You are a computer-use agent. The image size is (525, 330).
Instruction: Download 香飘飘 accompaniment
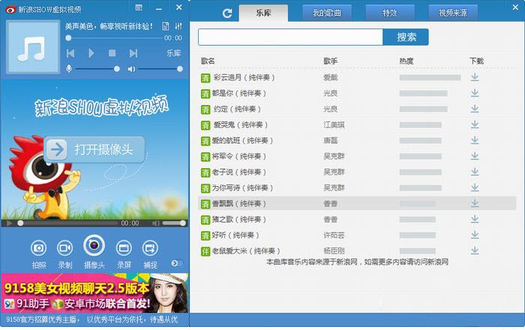coord(475,203)
